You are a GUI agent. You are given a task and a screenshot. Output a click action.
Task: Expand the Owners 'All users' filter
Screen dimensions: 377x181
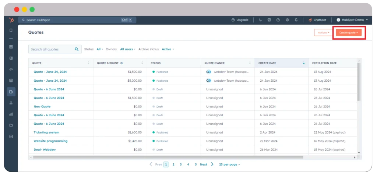pyautogui.click(x=127, y=49)
